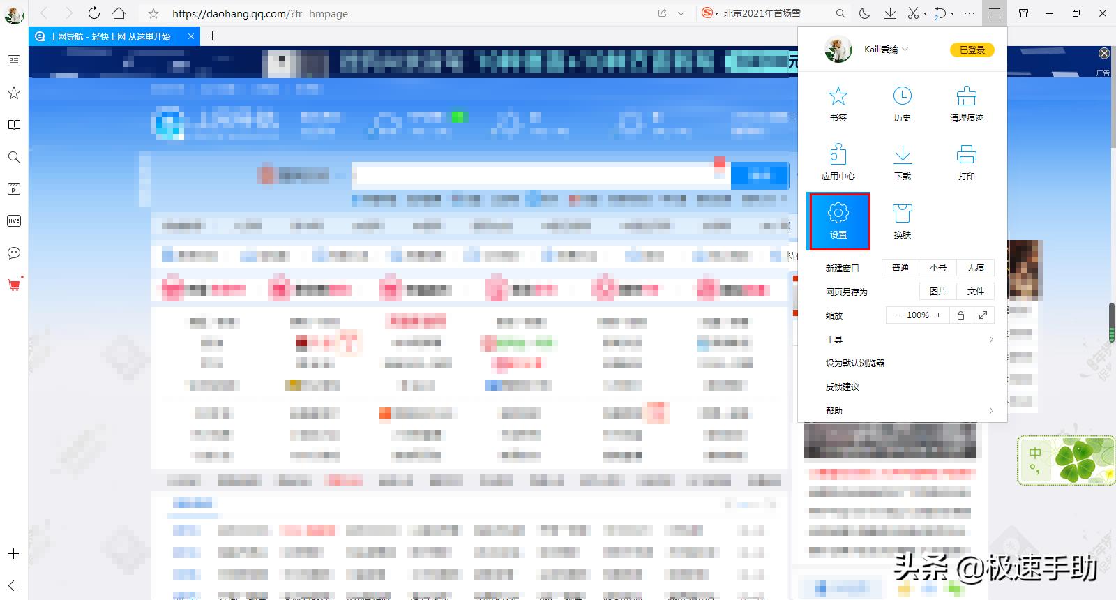Image resolution: width=1116 pixels, height=600 pixels.
Task: Click title bar skin shirt icon
Action: pos(1023,13)
